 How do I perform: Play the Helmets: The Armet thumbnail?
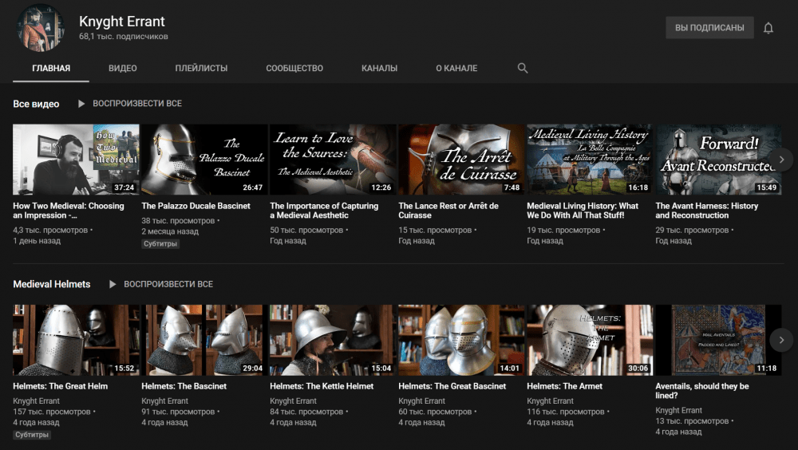point(590,340)
